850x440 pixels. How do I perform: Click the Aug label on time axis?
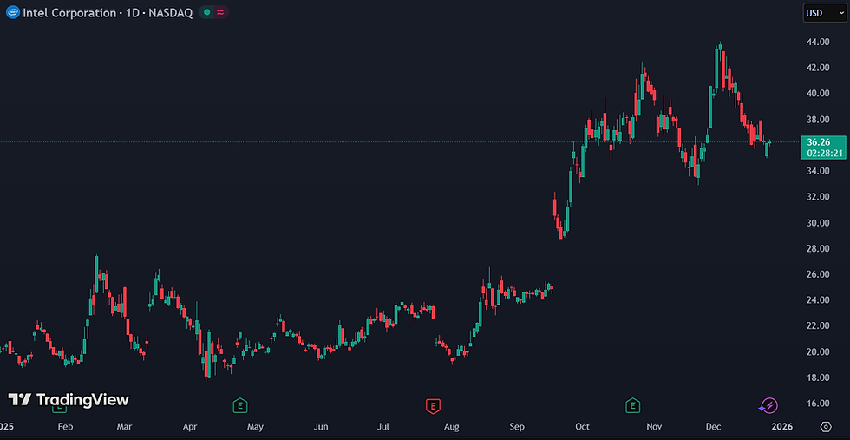coord(452,427)
